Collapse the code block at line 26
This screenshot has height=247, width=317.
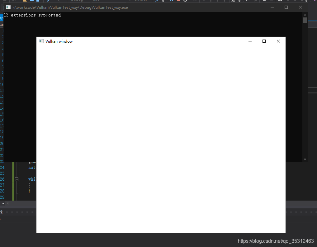tap(17, 179)
